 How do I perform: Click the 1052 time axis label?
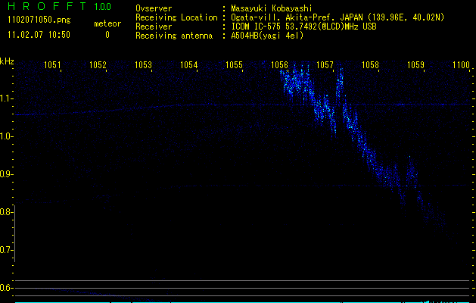pyautogui.click(x=98, y=65)
